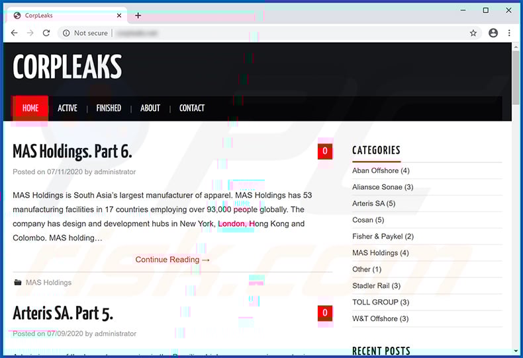Viewport: 523px width, 358px height.
Task: Open W&T Offshore (3) category
Action: click(x=380, y=319)
